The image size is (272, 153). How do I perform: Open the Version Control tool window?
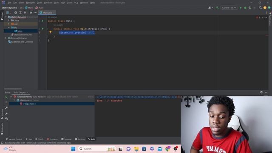(14, 139)
